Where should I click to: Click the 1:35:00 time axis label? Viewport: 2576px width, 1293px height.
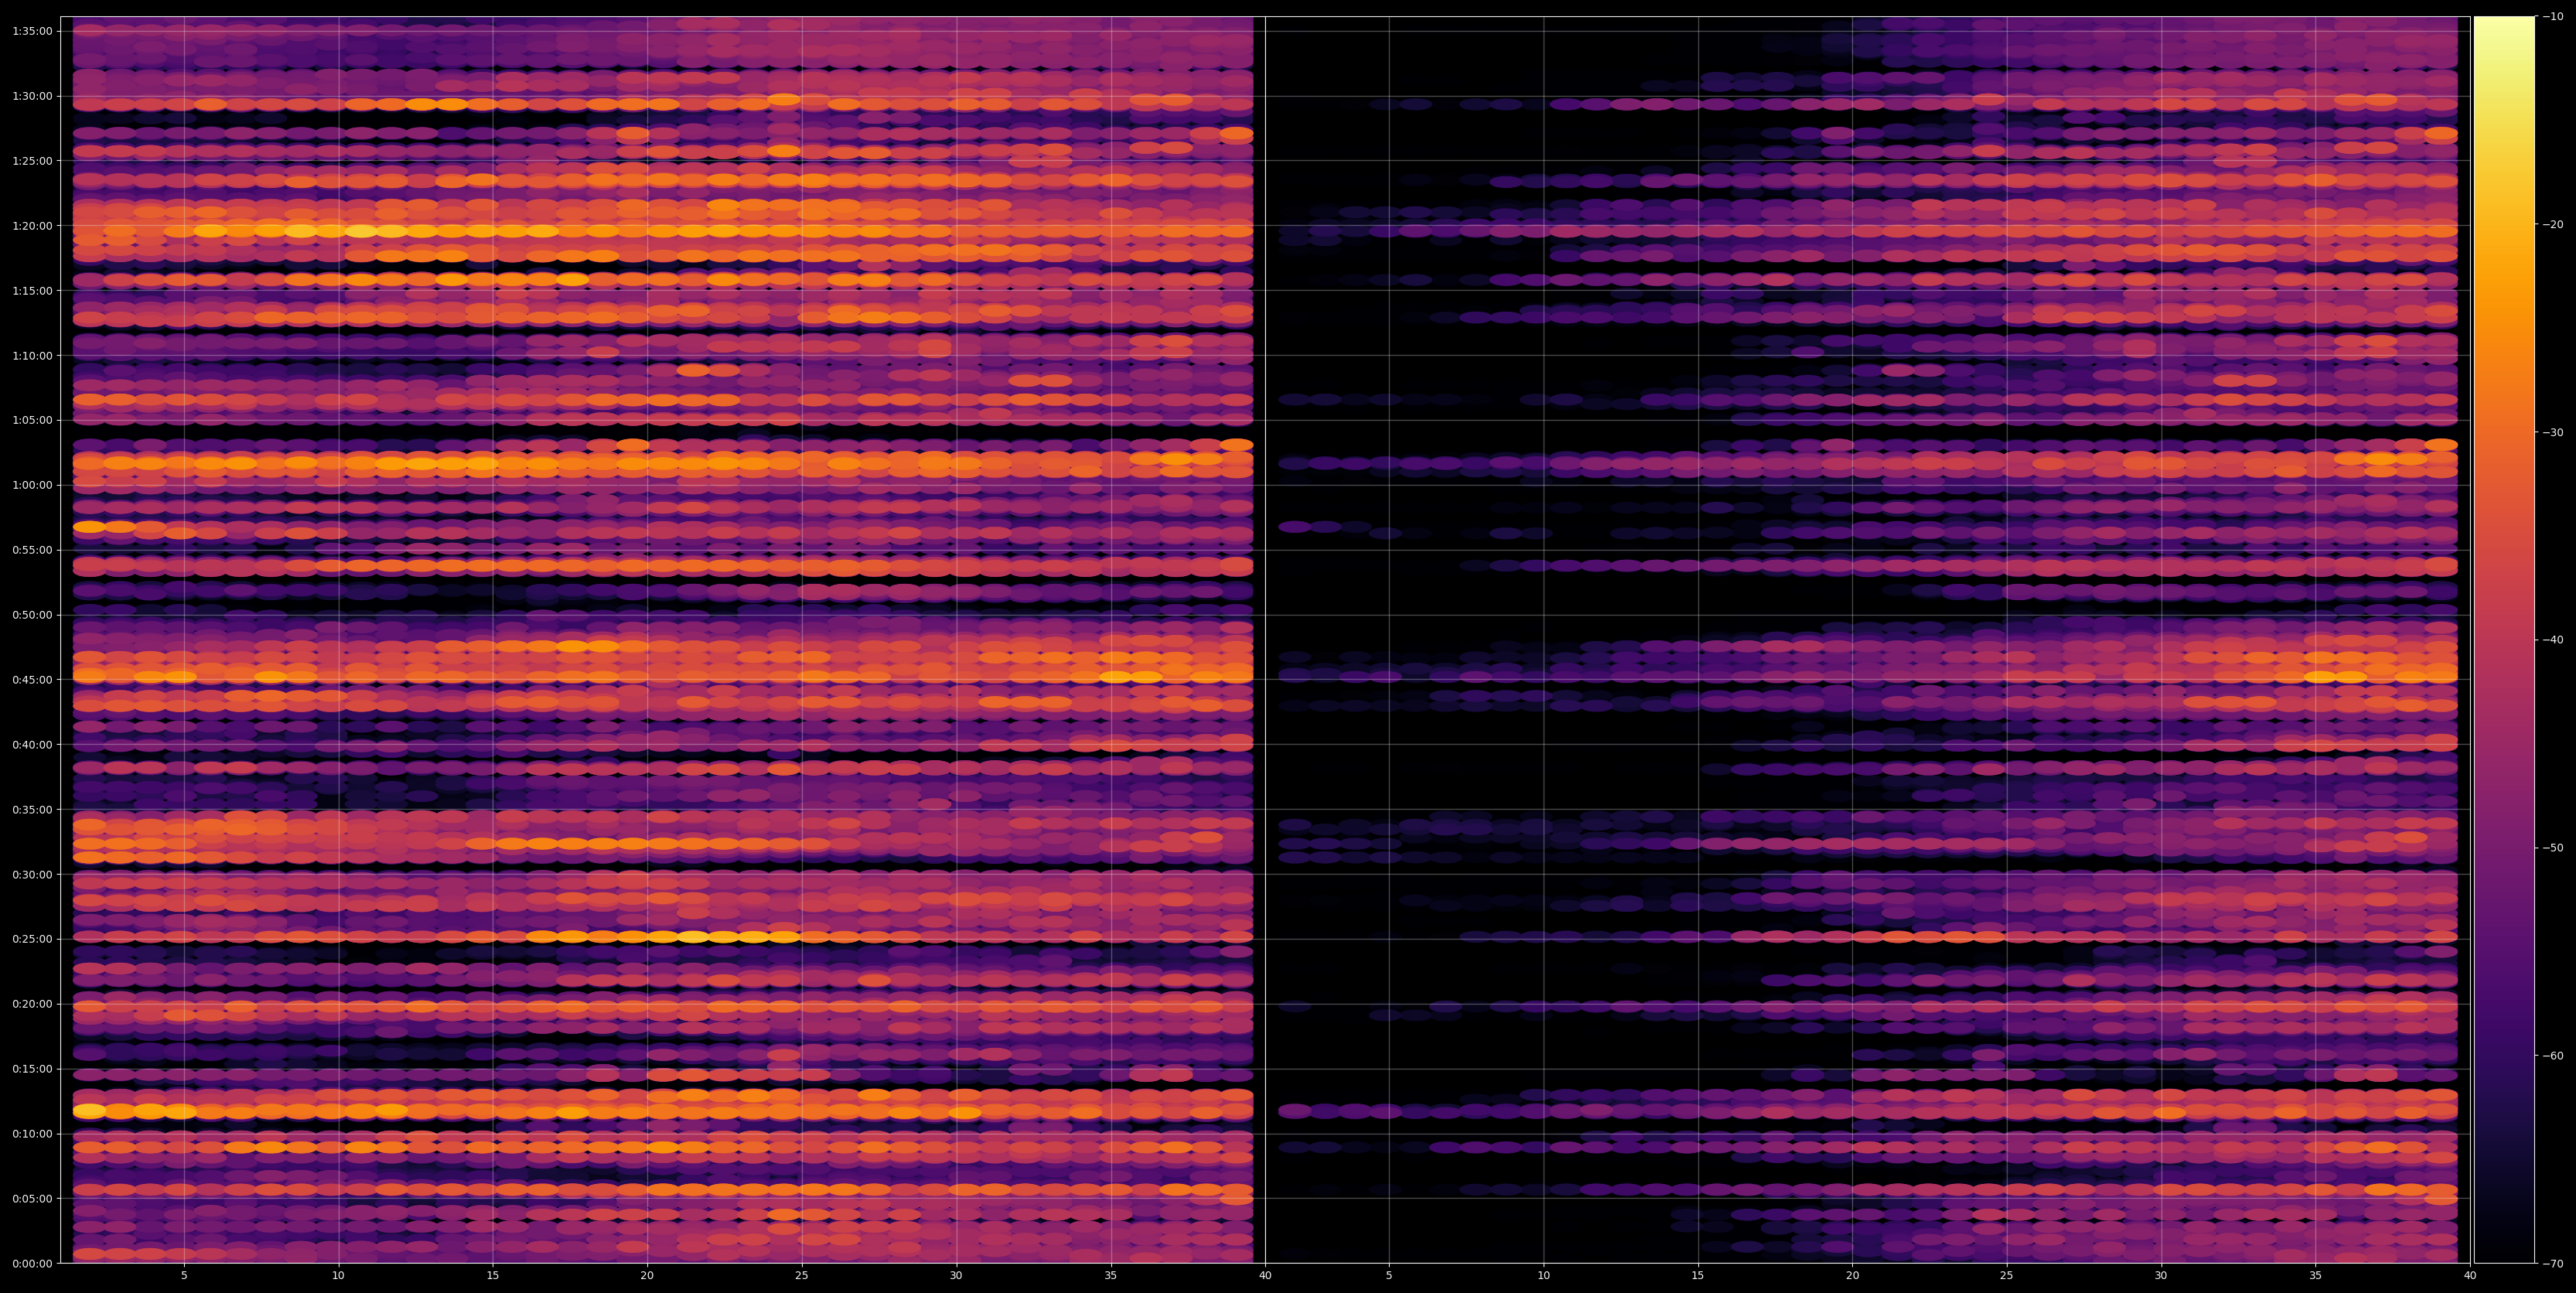[32, 31]
